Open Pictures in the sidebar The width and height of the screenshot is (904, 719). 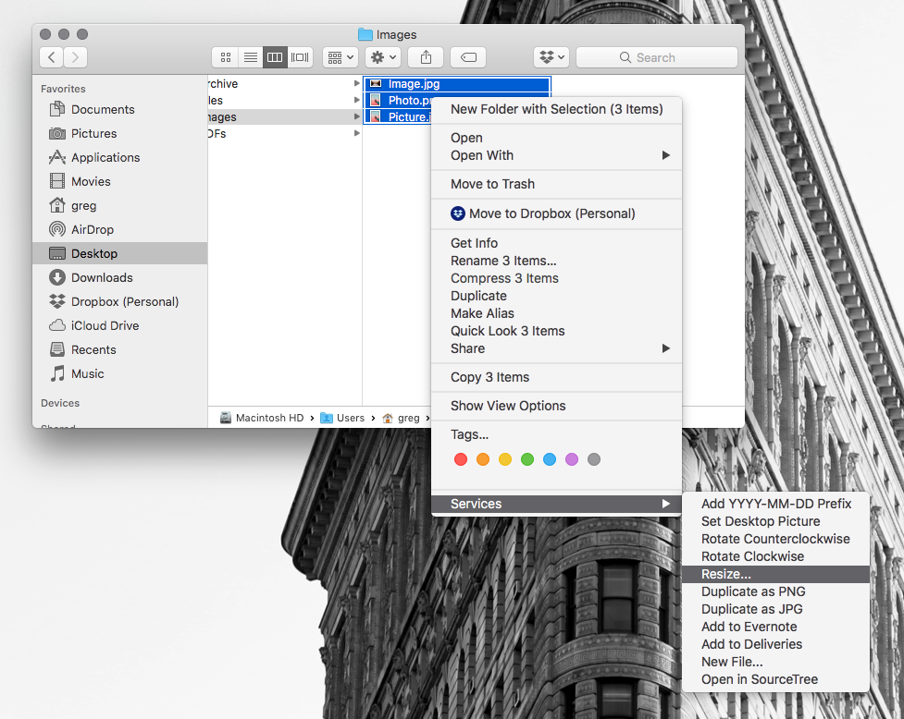point(120,134)
